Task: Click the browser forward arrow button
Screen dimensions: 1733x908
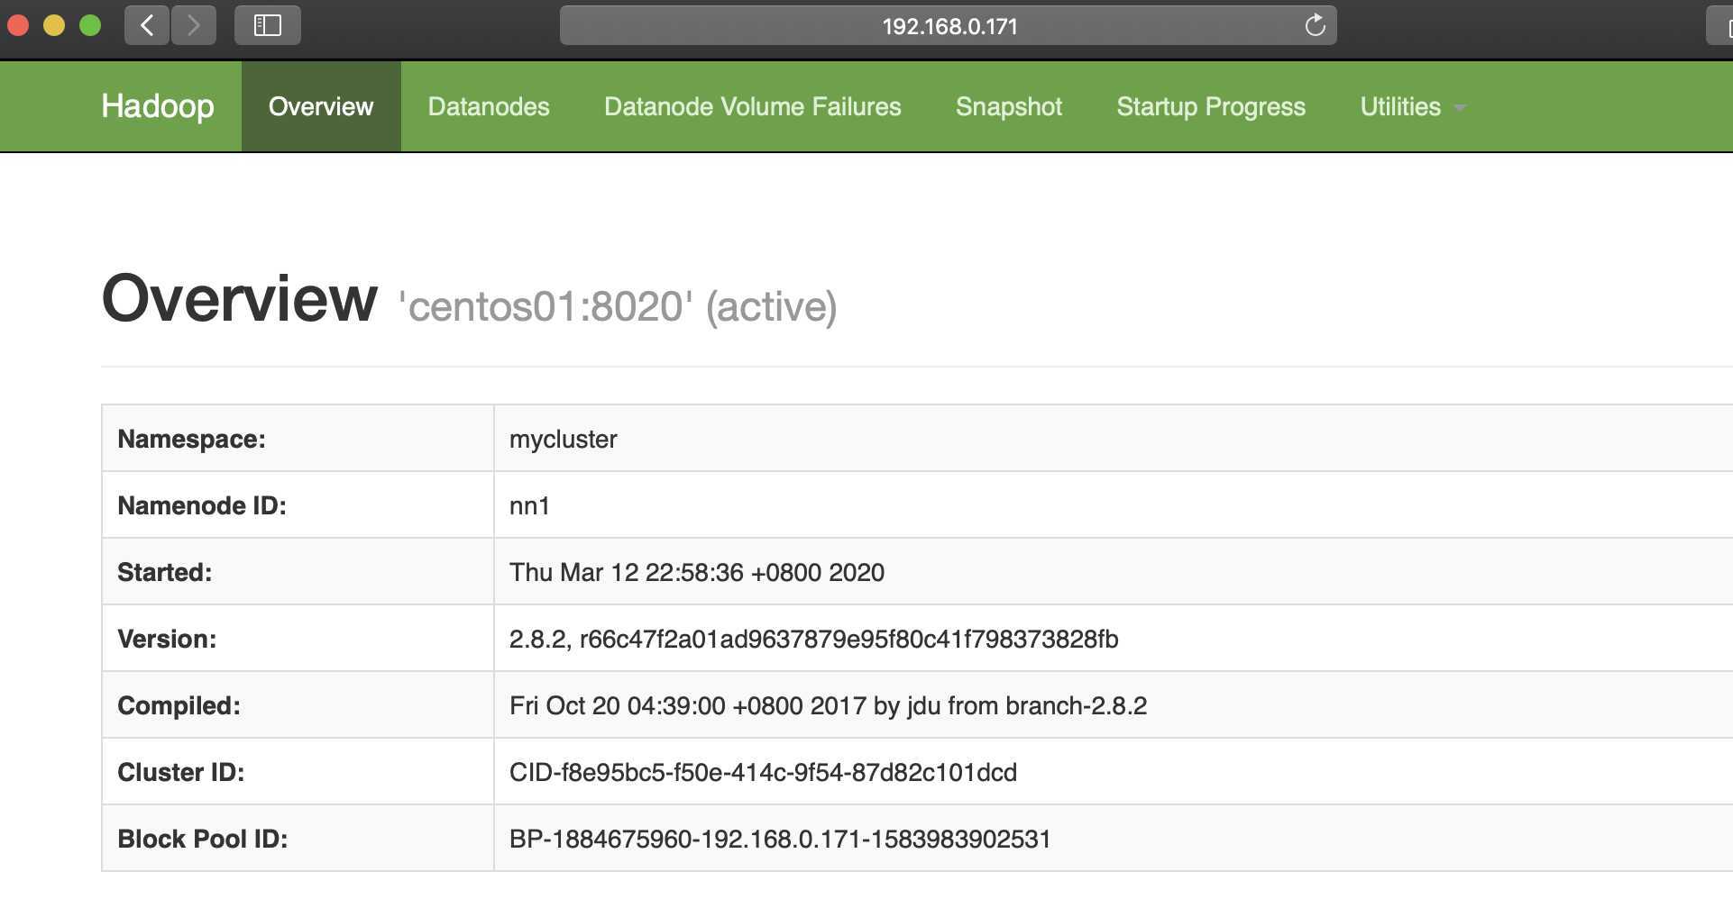Action: pos(193,25)
